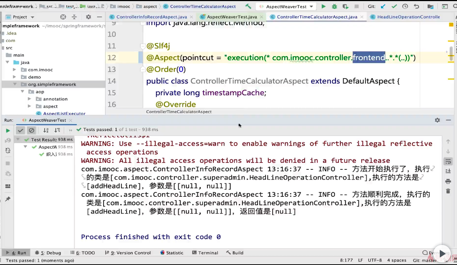
Task: Show more Run toolbar actions chevron
Action: click(70, 130)
